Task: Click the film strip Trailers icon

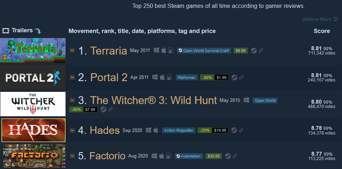Action: 6,30
